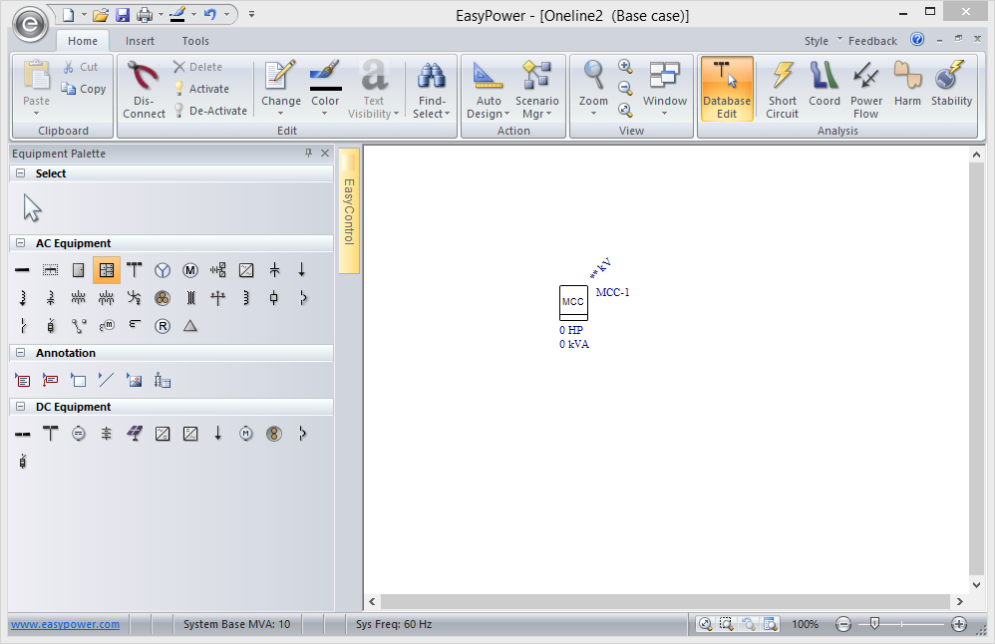This screenshot has height=644, width=995.
Task: Choose the relay symbol marked R
Action: click(163, 326)
